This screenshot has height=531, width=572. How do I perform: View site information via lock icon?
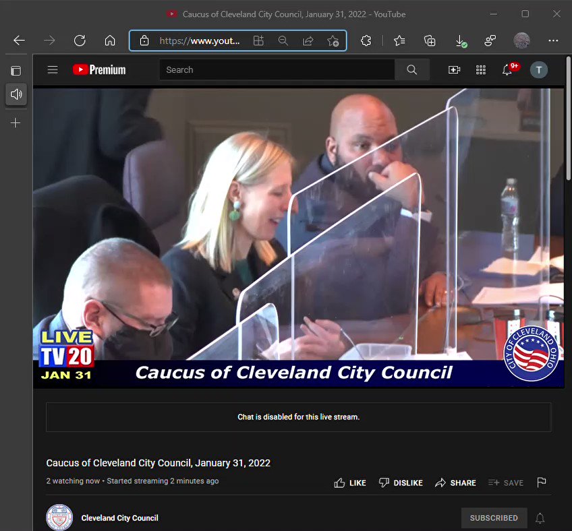(144, 40)
